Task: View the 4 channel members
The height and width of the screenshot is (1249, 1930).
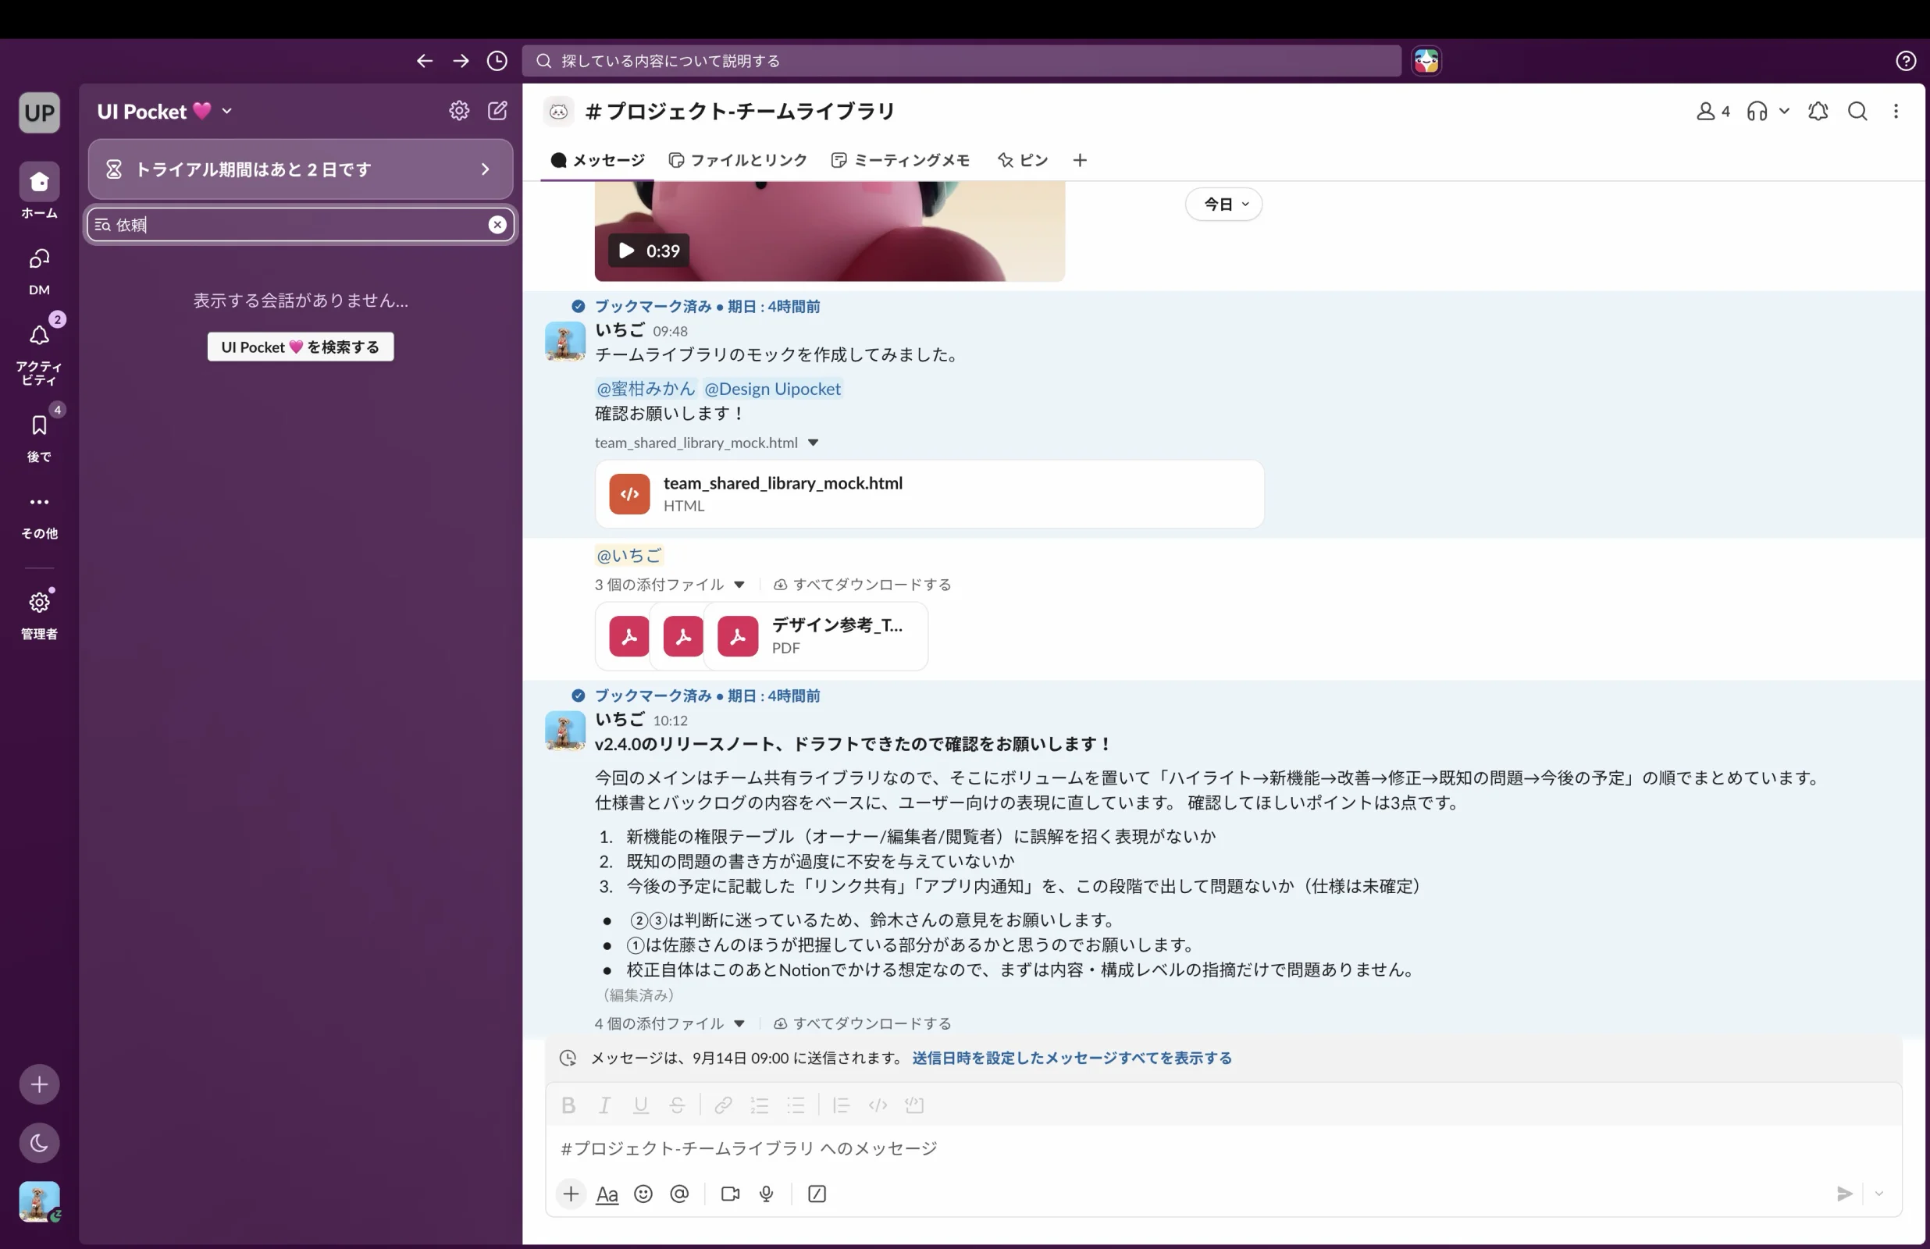Action: tap(1713, 111)
